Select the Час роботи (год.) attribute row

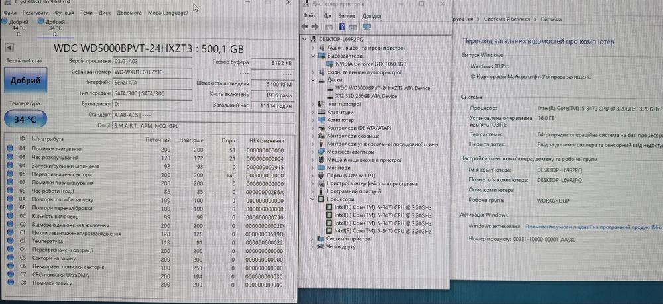(x=147, y=191)
